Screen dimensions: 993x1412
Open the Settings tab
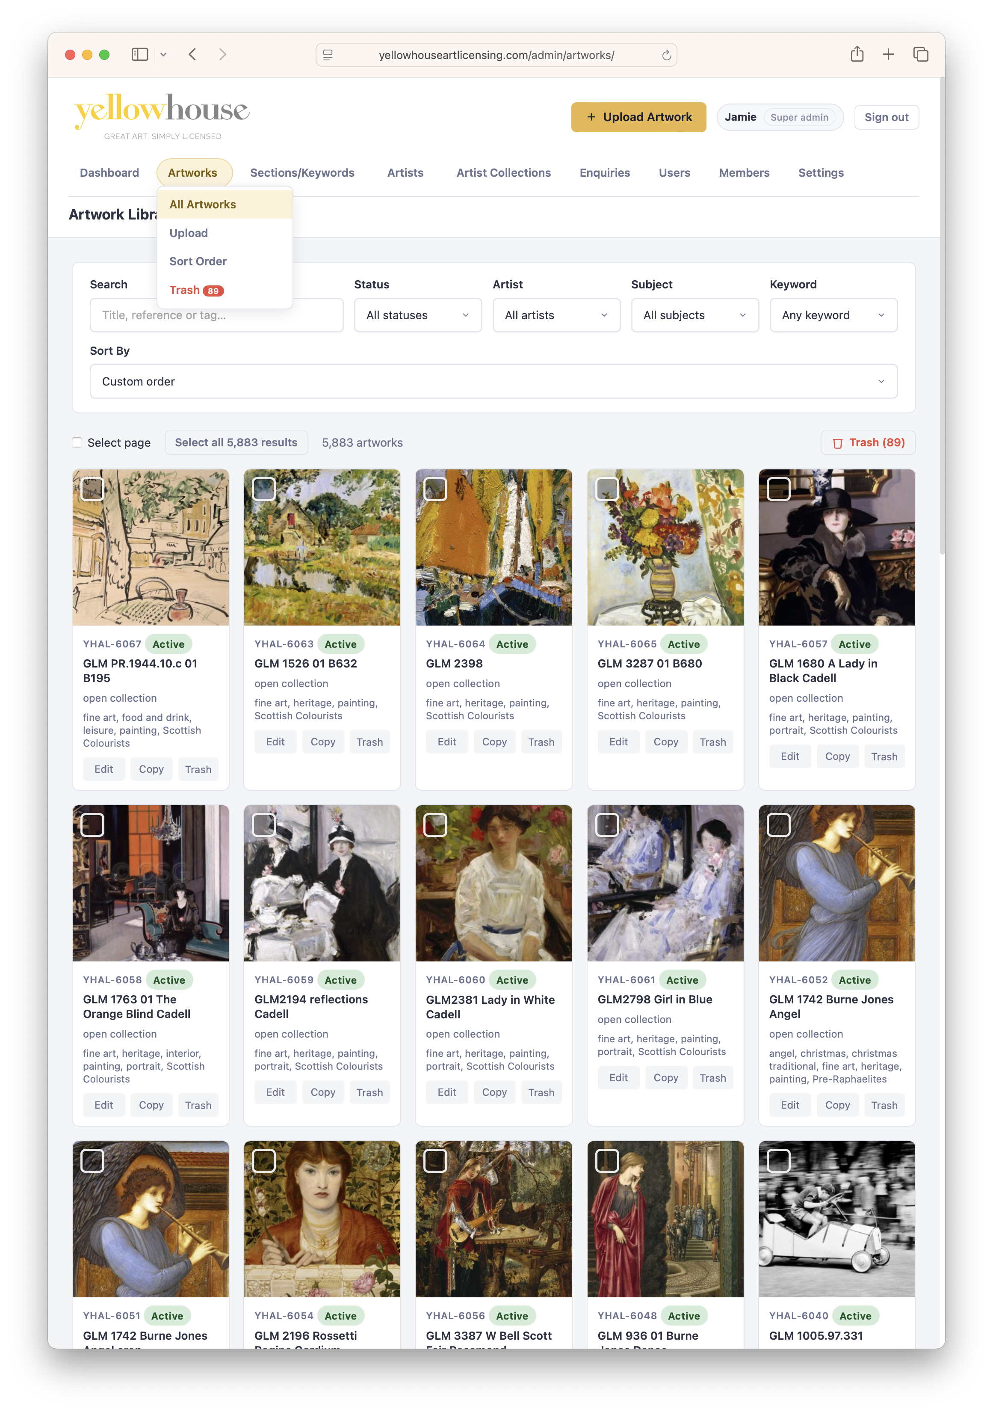(x=821, y=173)
